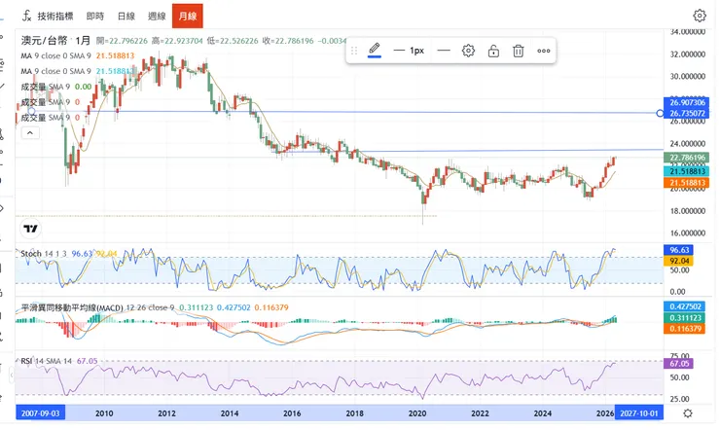Click the 22.786196 current price label
The height and width of the screenshot is (430, 720).
tap(687, 158)
